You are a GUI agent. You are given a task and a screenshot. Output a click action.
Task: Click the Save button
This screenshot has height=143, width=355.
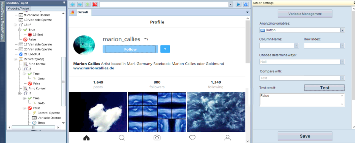tap(305, 136)
